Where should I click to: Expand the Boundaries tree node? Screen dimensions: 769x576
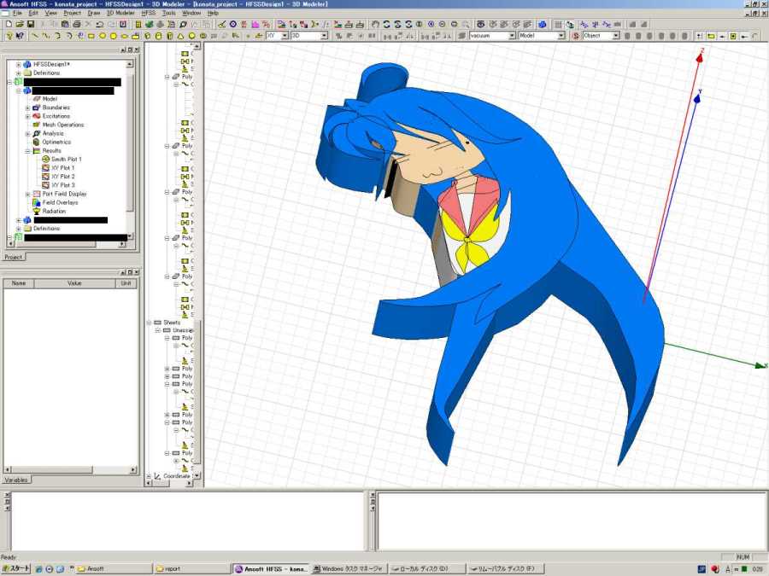coord(27,108)
